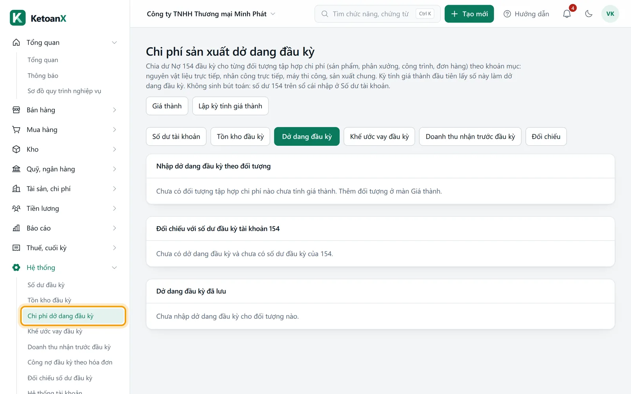Open the Đối chiếu tab
The image size is (631, 394).
[546, 136]
